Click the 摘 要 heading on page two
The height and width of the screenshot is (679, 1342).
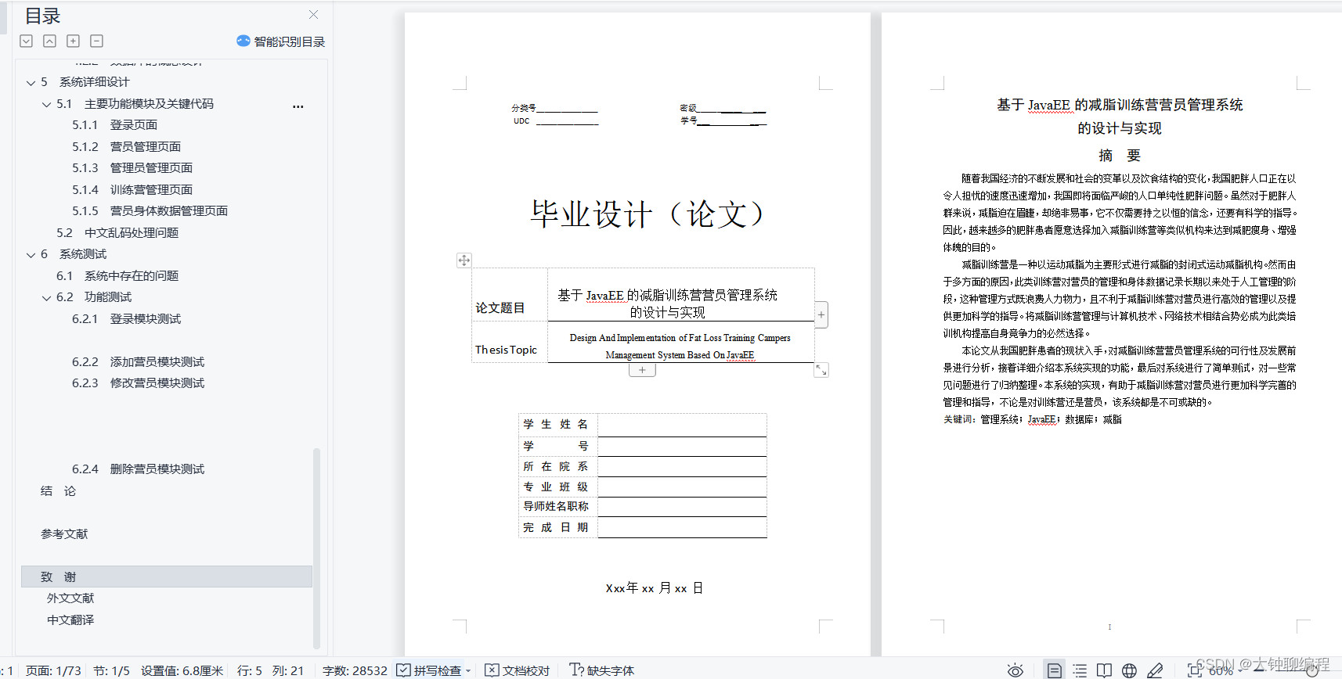pyautogui.click(x=1120, y=156)
